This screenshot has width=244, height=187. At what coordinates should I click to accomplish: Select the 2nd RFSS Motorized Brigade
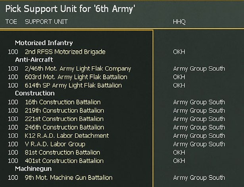pos(65,52)
